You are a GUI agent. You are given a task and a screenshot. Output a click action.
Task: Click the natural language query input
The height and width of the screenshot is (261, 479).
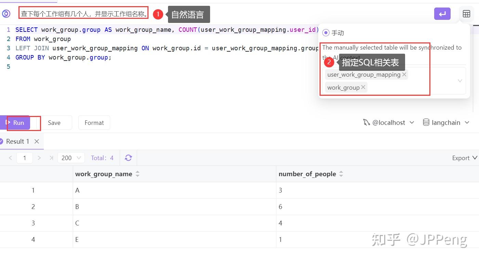coord(82,14)
